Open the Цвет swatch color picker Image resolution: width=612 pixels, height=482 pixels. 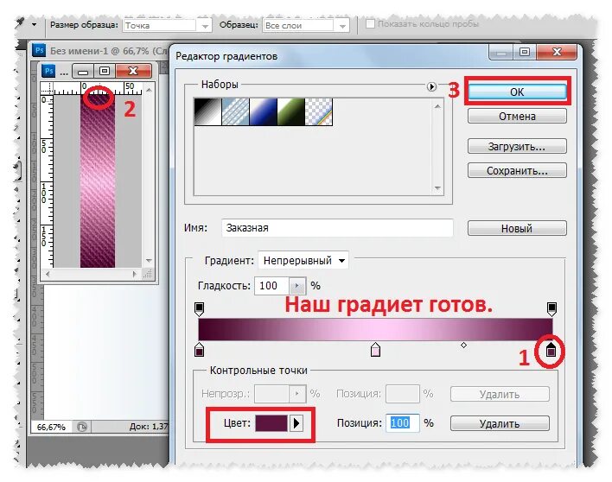coord(271,423)
